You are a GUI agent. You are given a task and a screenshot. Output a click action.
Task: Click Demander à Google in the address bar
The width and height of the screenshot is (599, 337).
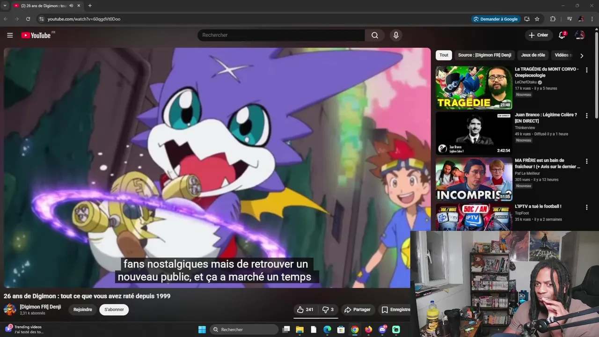495,19
